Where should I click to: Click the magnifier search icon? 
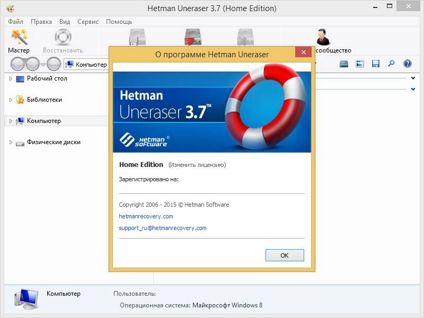[x=391, y=64]
